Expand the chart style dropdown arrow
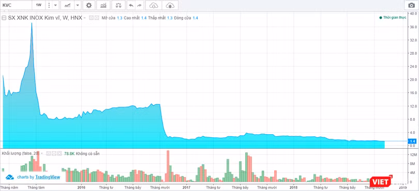Image resolution: width=419 pixels, height=191 pixels. (x=77, y=5)
